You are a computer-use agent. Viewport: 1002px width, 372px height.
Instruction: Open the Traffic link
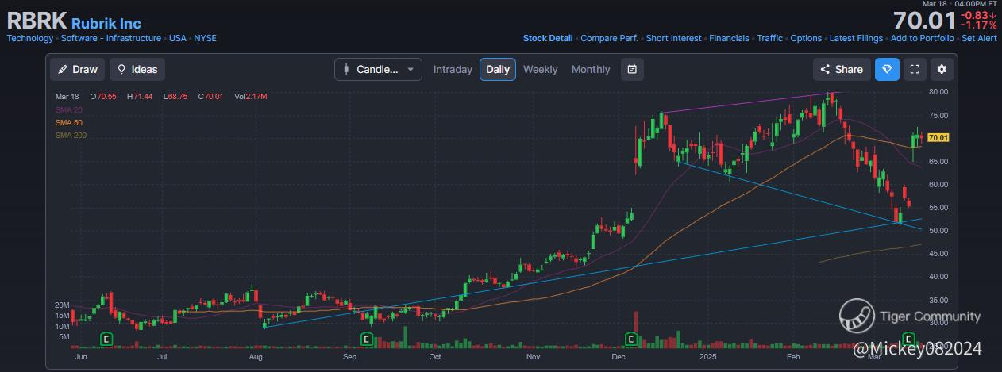point(770,38)
